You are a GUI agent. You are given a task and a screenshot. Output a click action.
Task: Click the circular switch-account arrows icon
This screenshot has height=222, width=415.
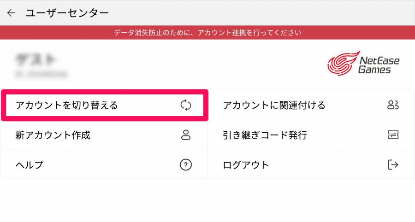pyautogui.click(x=186, y=105)
